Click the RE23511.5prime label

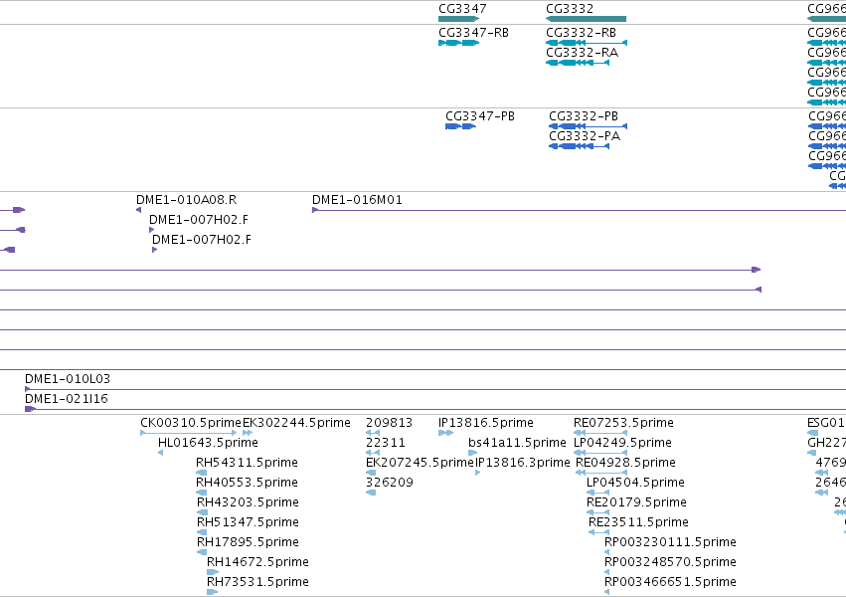(639, 522)
